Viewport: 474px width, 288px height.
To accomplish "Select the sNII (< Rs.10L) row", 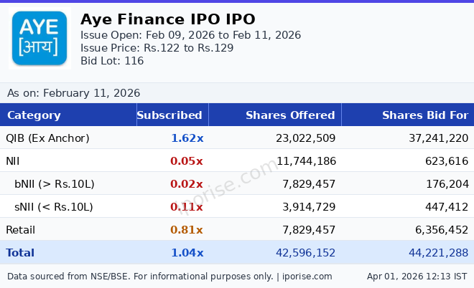I will 54,207.
